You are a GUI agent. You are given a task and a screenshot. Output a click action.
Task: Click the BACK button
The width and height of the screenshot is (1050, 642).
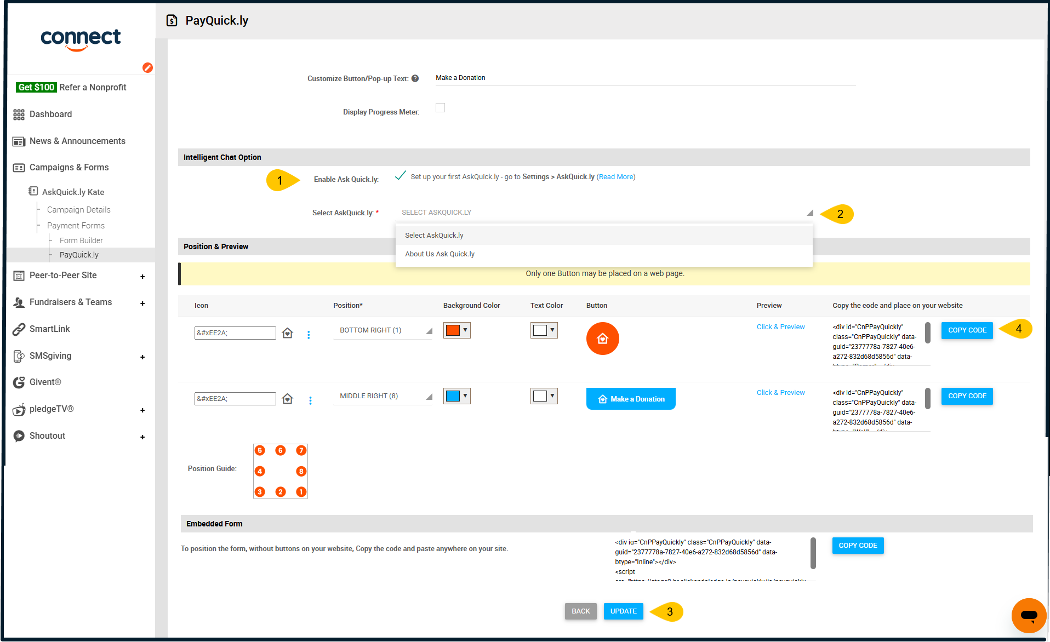tap(580, 611)
